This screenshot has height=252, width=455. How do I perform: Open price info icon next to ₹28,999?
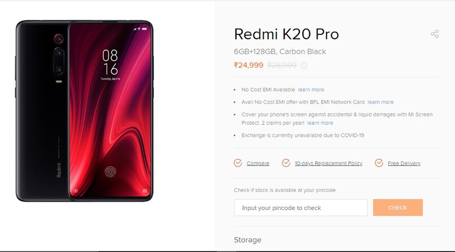point(304,65)
